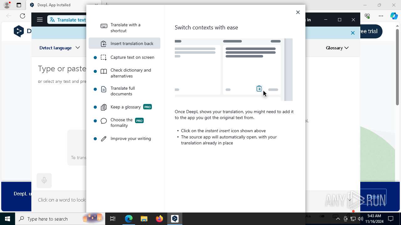Click document icon beside Translate full documents
The height and width of the screenshot is (225, 401).
click(x=104, y=90)
